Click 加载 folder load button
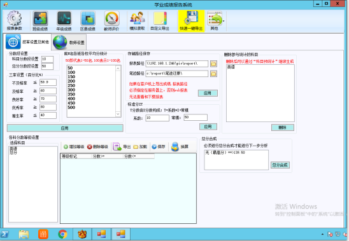 click(x=140, y=147)
